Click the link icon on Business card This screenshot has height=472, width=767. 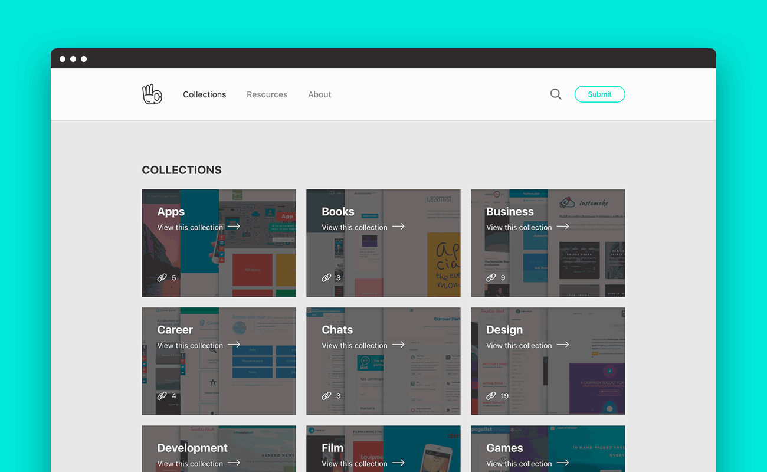click(491, 277)
